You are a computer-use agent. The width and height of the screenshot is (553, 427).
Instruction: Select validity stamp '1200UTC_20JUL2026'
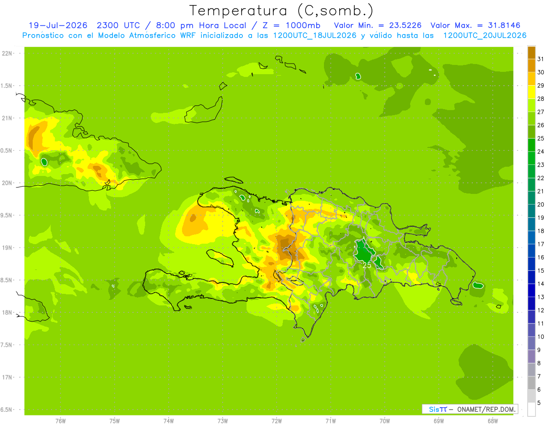[485, 35]
